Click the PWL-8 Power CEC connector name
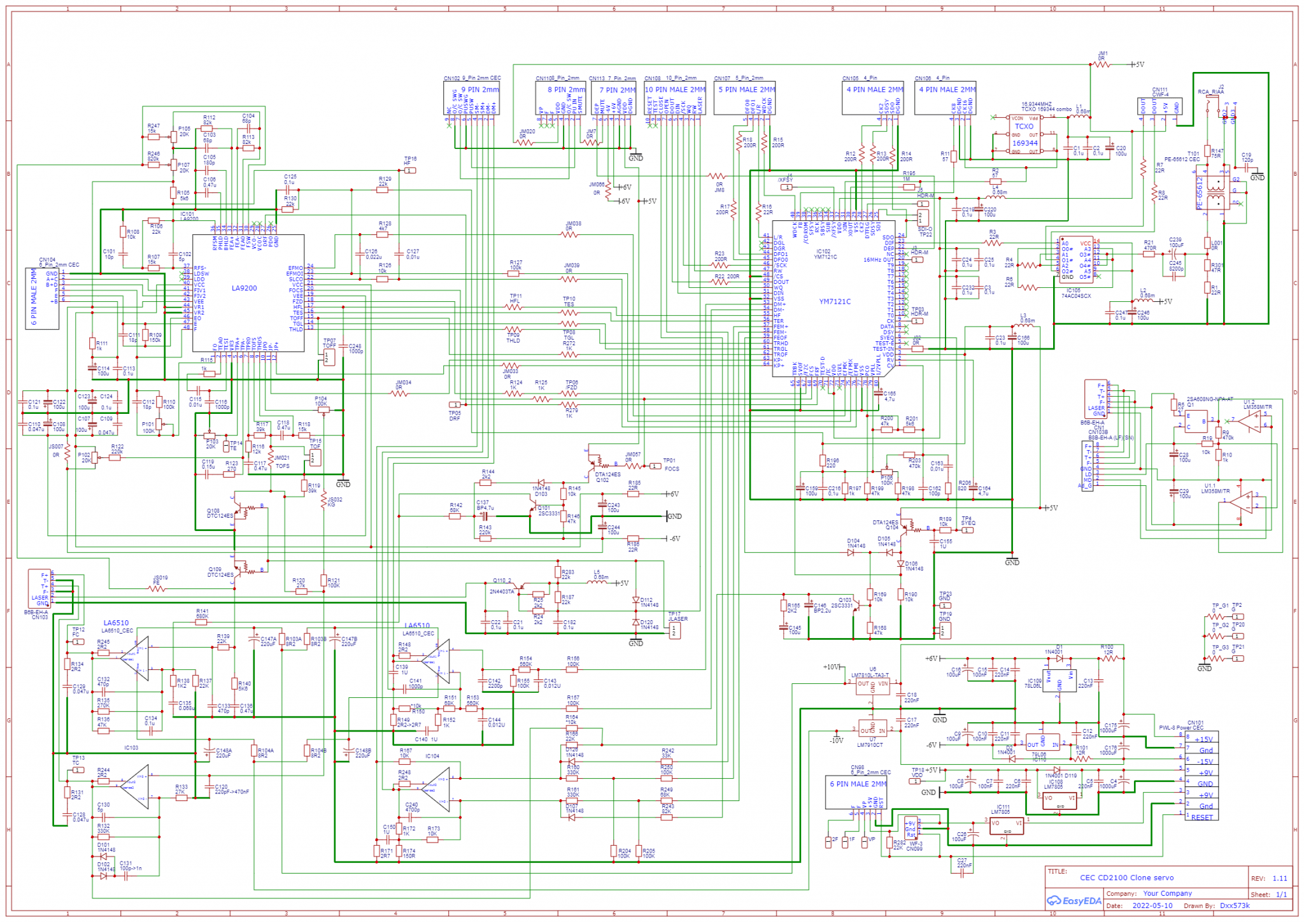 pos(1181,728)
